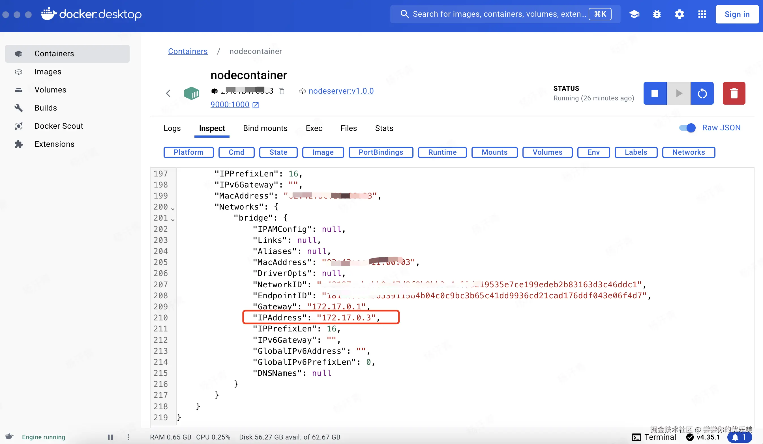763x444 pixels.
Task: Open the apps grid menu
Action: click(x=702, y=14)
